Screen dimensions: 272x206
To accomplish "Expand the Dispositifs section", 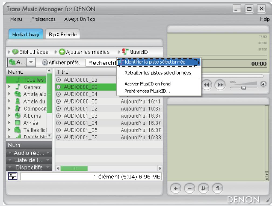I will pos(29,167).
